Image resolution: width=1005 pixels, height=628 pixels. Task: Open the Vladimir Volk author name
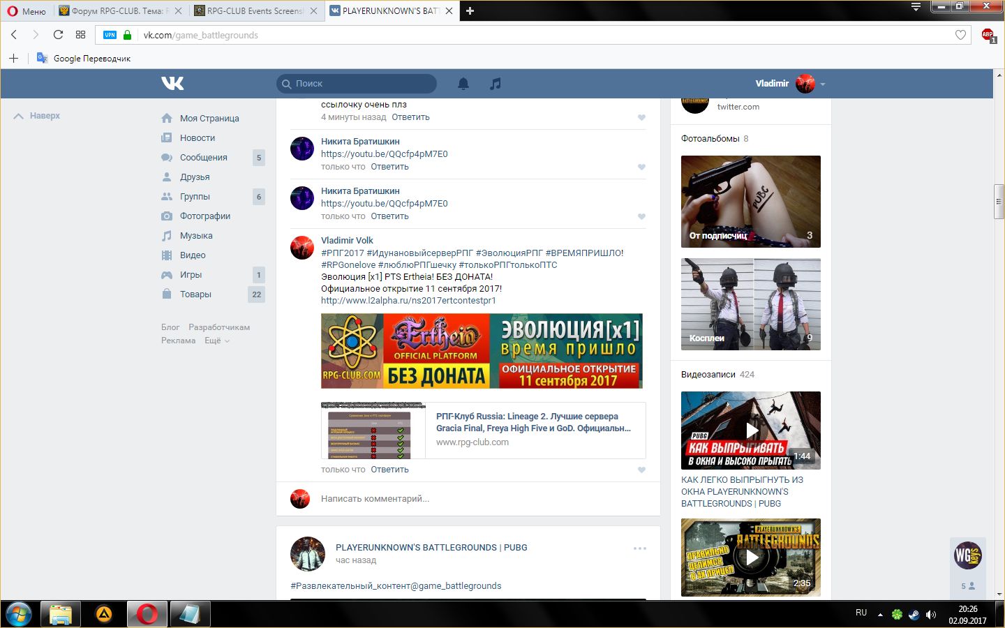(x=347, y=241)
